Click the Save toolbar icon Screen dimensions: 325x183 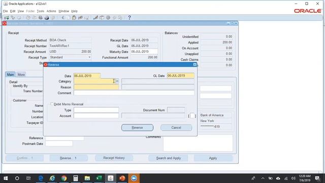click(28, 18)
